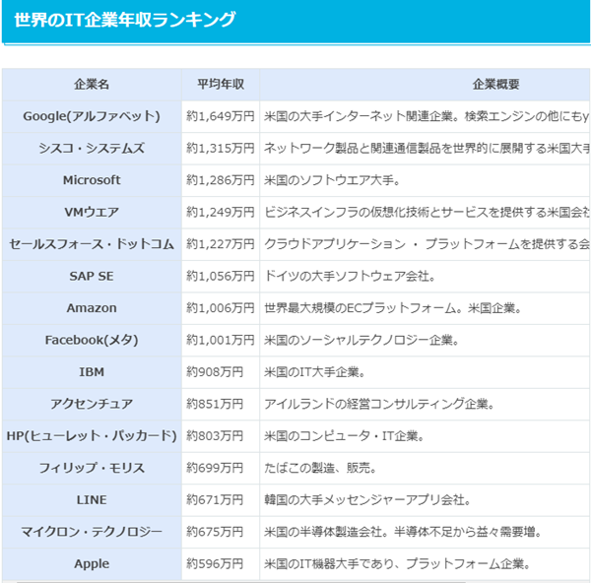Select the シスコ・システムズ cell
Screen dimensions: 591x583
[92, 149]
